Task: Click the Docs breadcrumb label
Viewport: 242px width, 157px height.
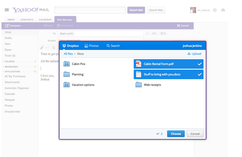Action: (x=81, y=54)
